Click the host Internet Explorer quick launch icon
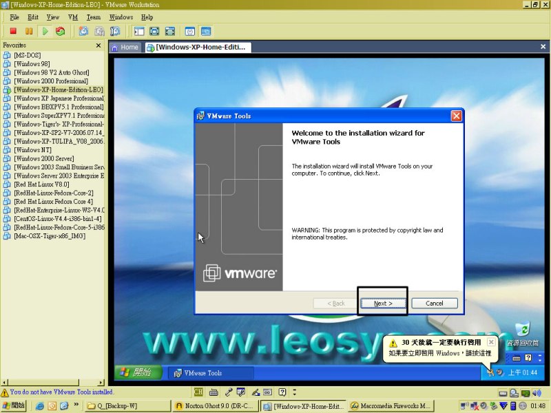551x413 pixels. [x=40, y=406]
